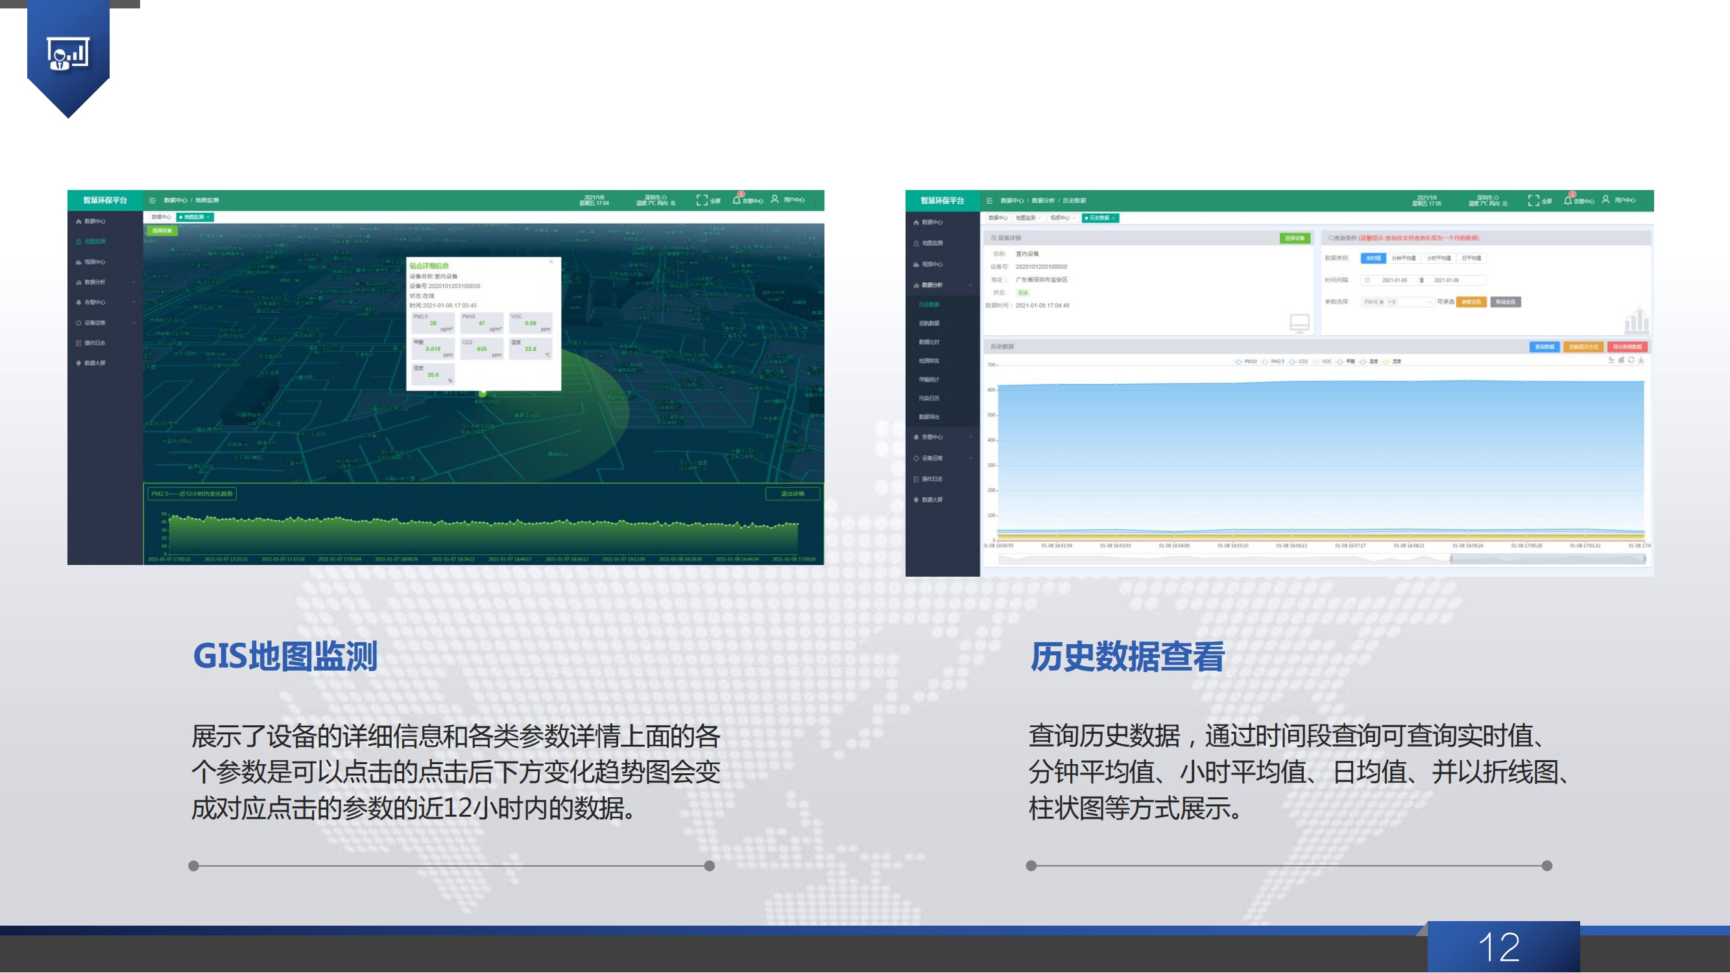1730x973 pixels.
Task: Click the red 导出表格数据 button
Action: (1628, 346)
